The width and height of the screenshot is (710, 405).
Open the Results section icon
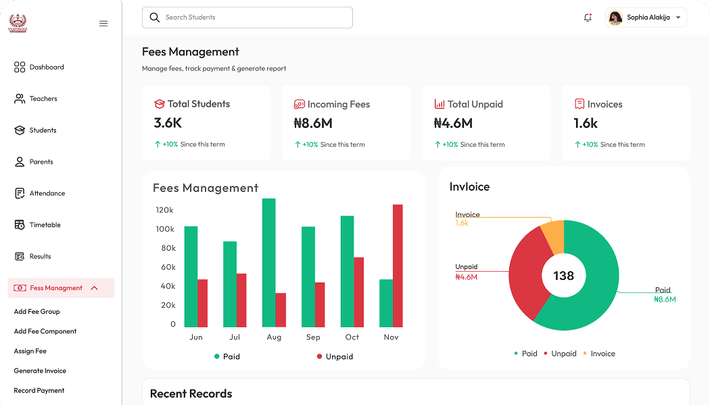19,256
